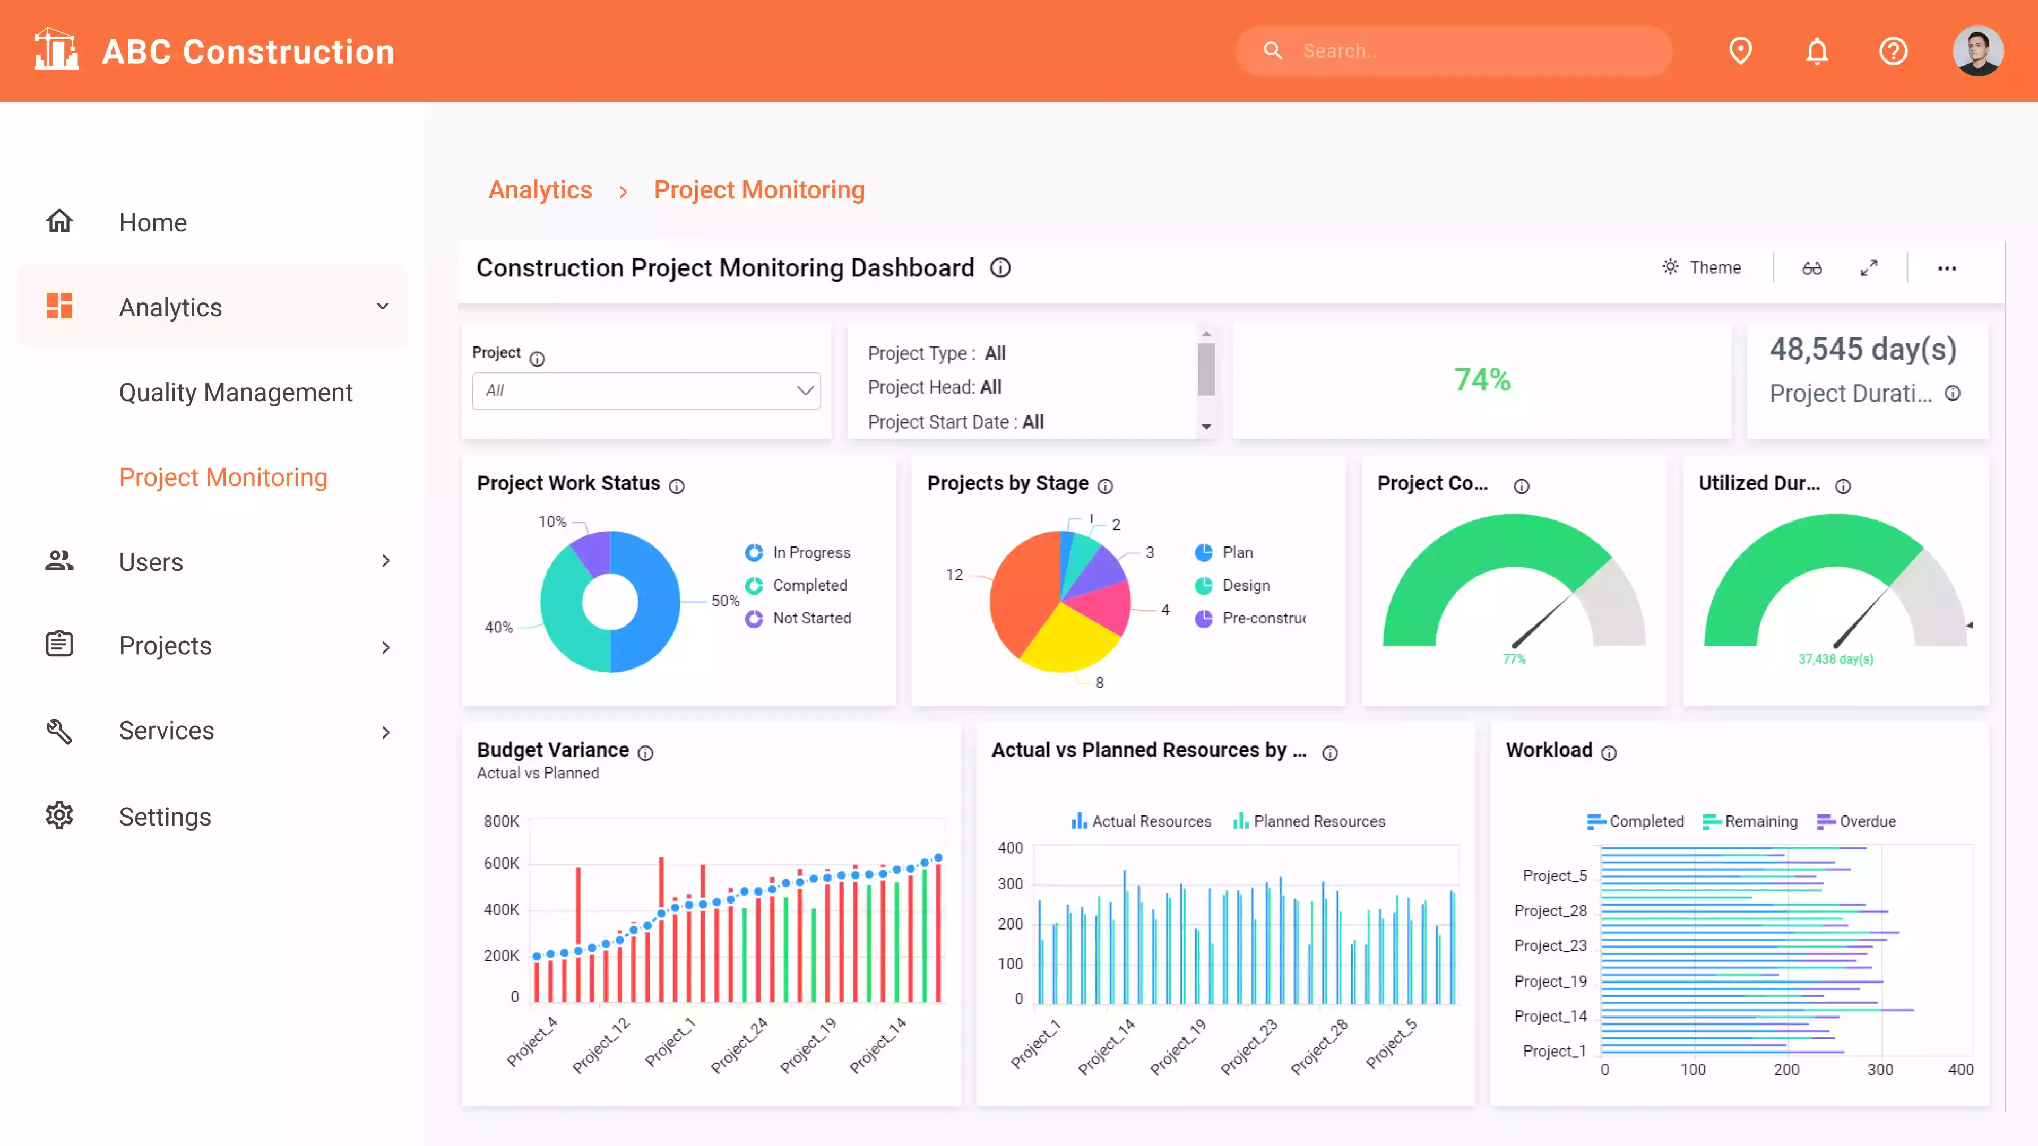Viewport: 2038px width, 1146px height.
Task: Click the Home house icon in sidebar
Action: pyautogui.click(x=59, y=221)
